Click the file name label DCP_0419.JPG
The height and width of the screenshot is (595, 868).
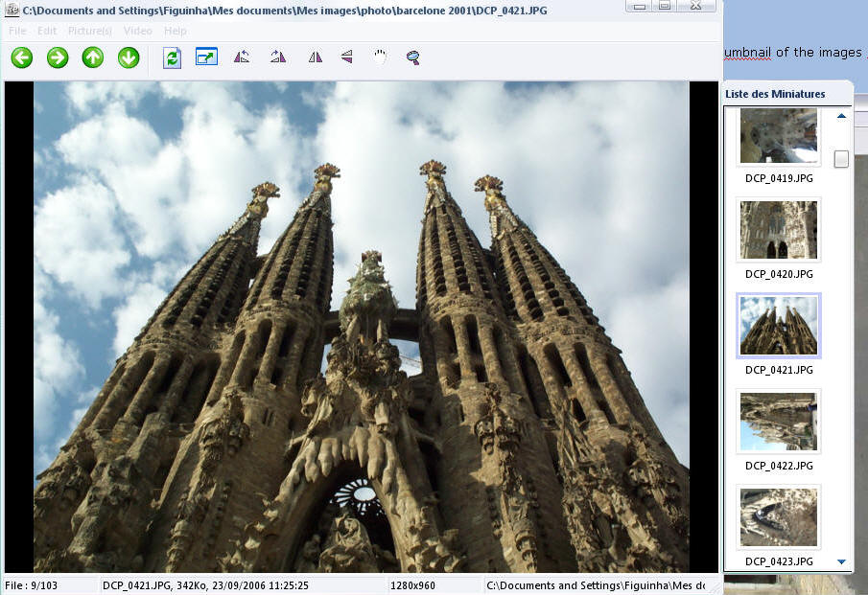click(x=779, y=178)
